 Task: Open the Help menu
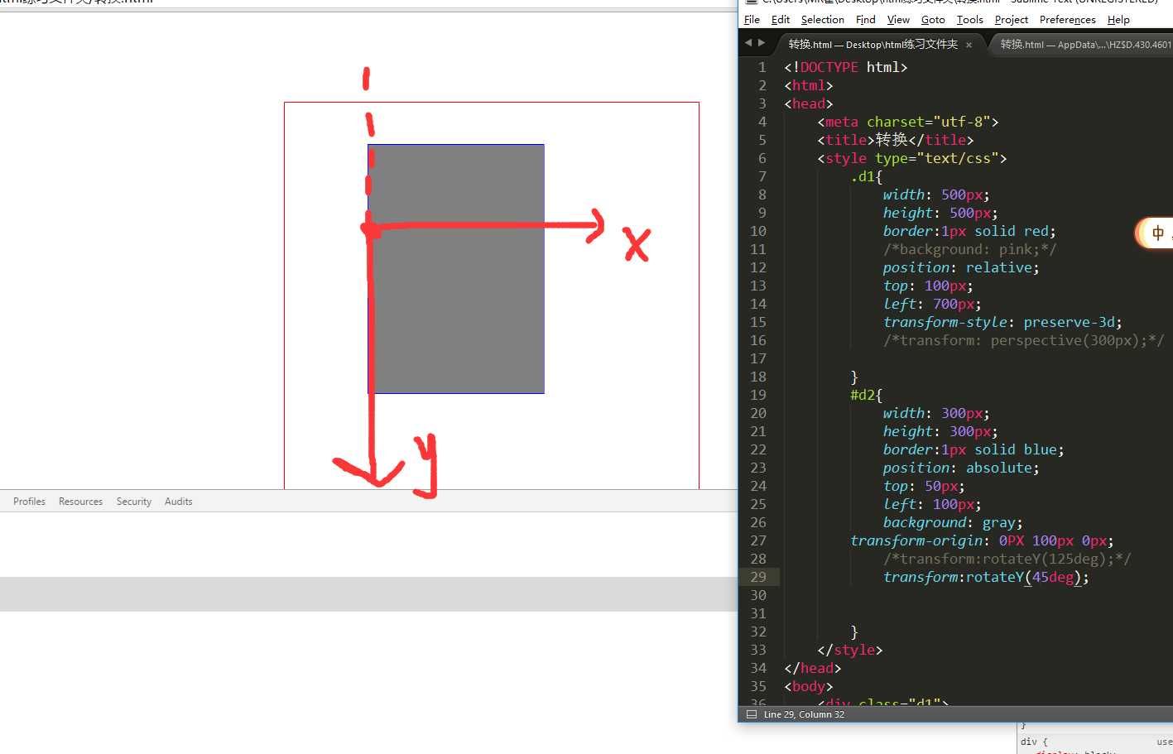[1118, 20]
